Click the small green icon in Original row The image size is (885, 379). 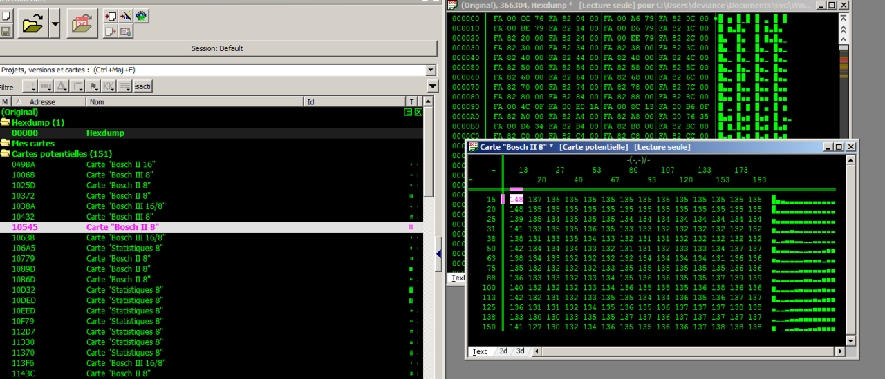408,112
